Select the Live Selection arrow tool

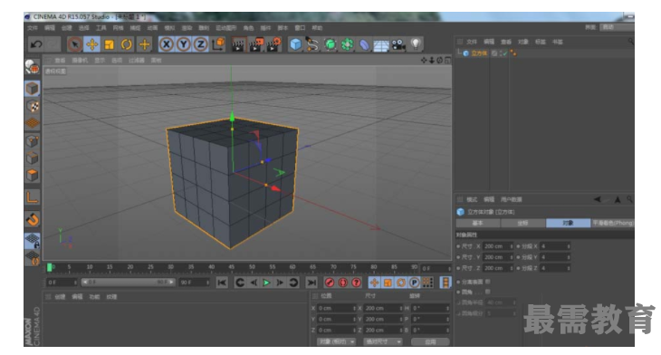pos(75,44)
